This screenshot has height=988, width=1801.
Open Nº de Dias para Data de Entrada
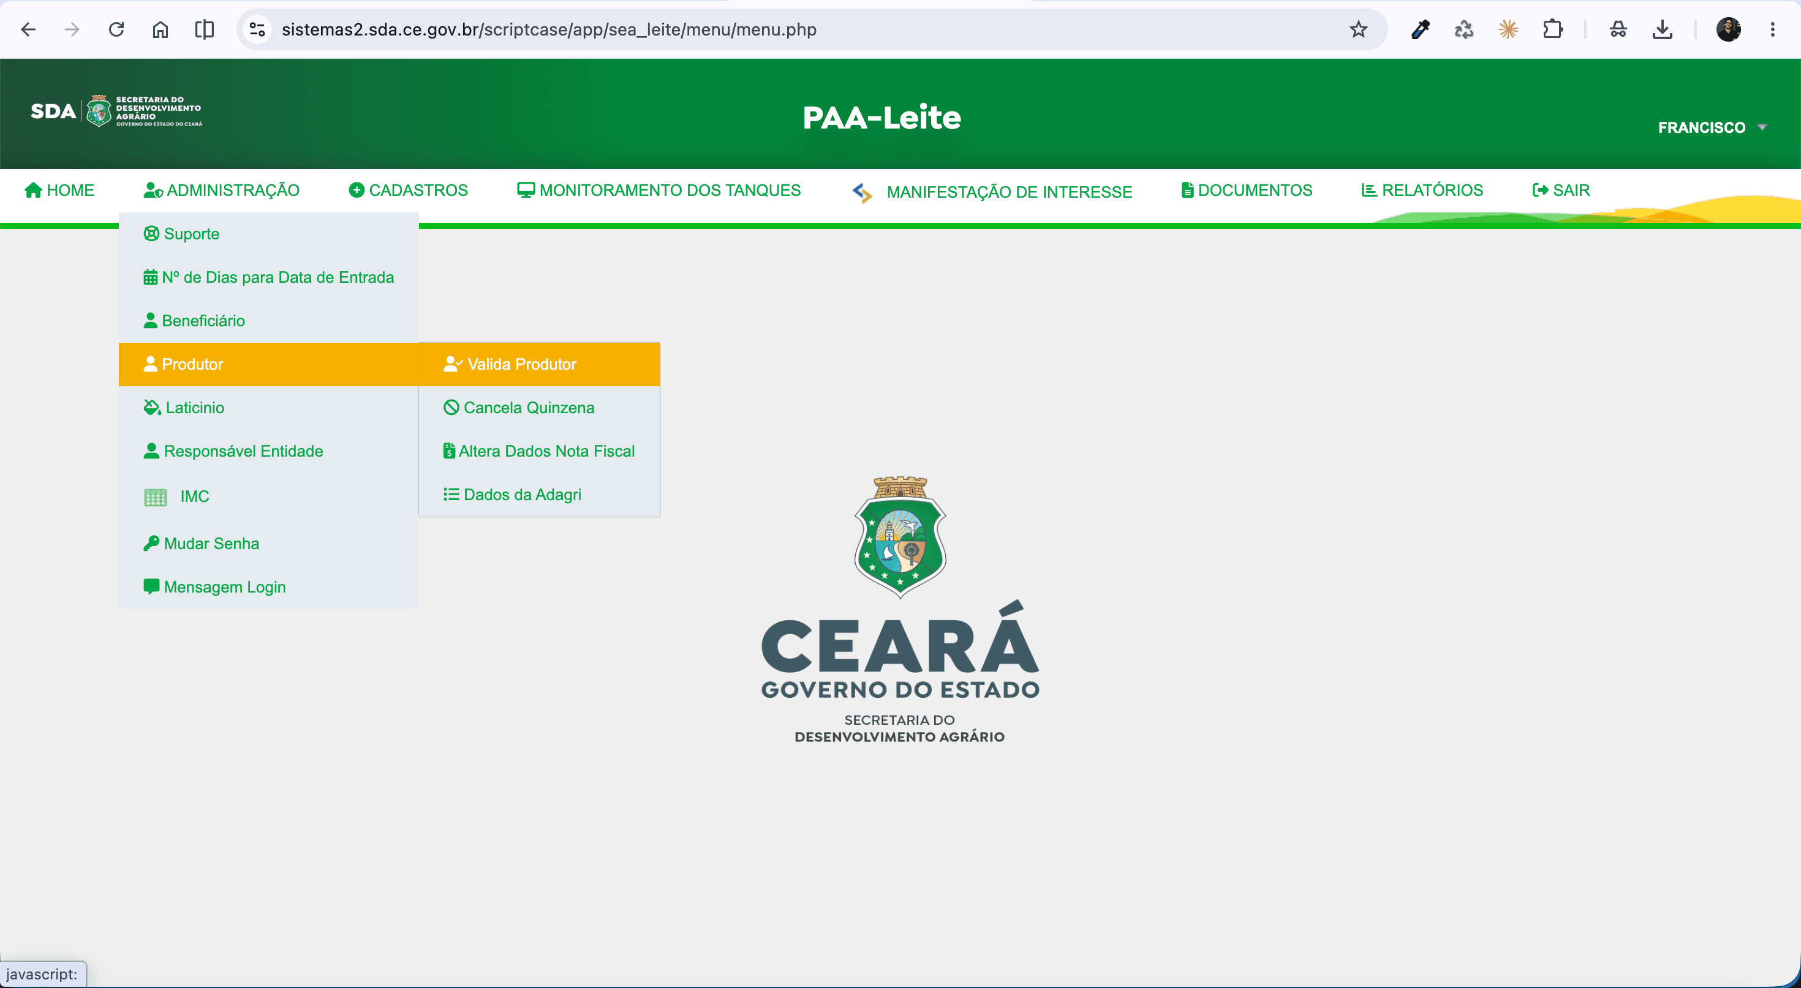pos(268,277)
